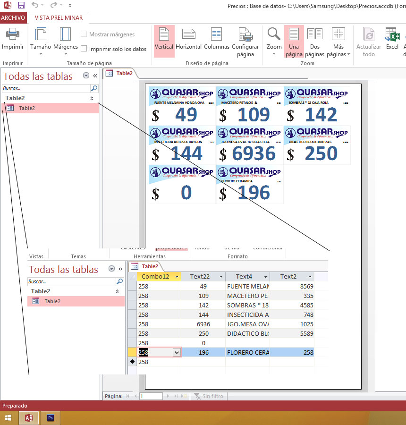This screenshot has width=406, height=425.
Task: Click the $6936 JGO.MESA OVAL price label
Action: [x=249, y=145]
